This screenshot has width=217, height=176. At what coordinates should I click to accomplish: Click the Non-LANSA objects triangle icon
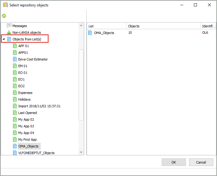(x=9, y=33)
